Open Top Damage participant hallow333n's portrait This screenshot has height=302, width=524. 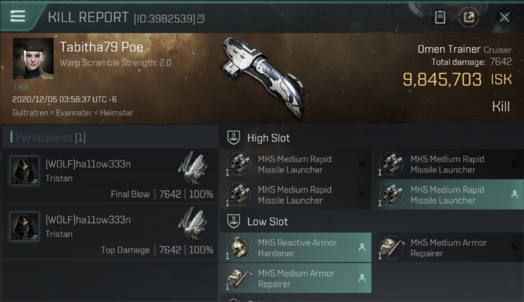25,226
